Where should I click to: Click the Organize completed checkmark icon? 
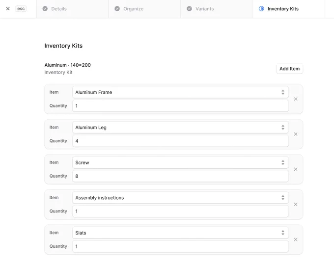(x=117, y=9)
